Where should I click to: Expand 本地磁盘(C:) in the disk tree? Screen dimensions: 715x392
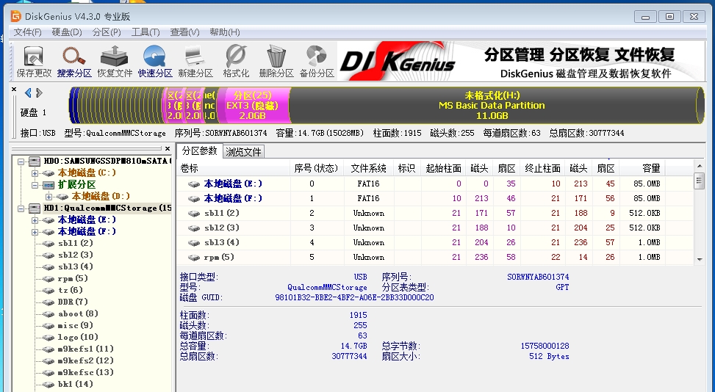point(35,173)
